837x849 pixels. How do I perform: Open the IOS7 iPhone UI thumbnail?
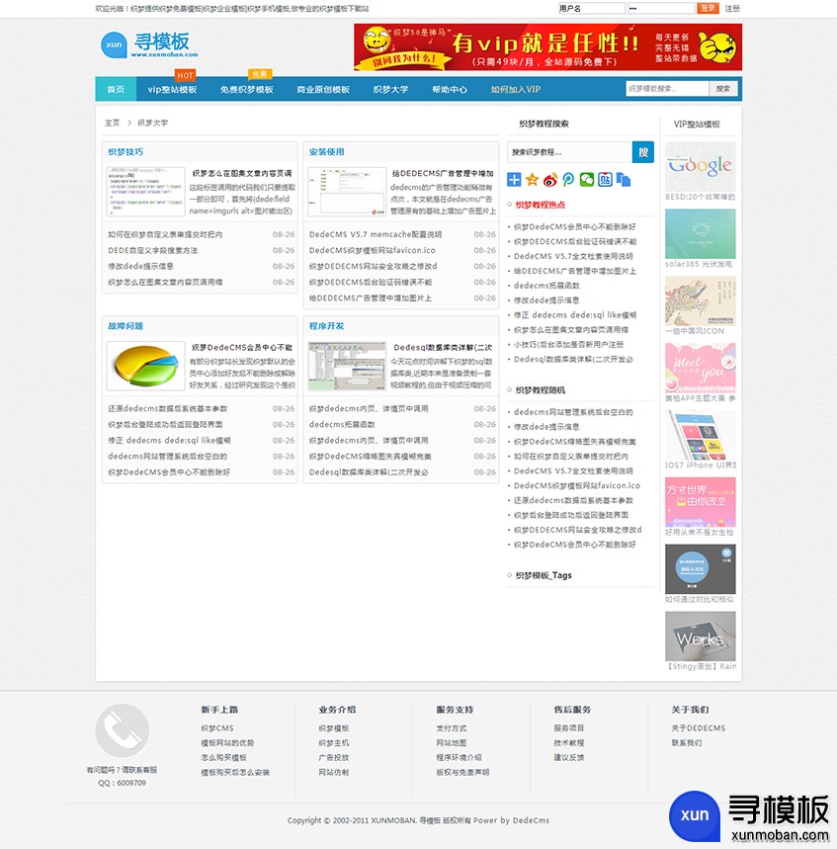(700, 435)
